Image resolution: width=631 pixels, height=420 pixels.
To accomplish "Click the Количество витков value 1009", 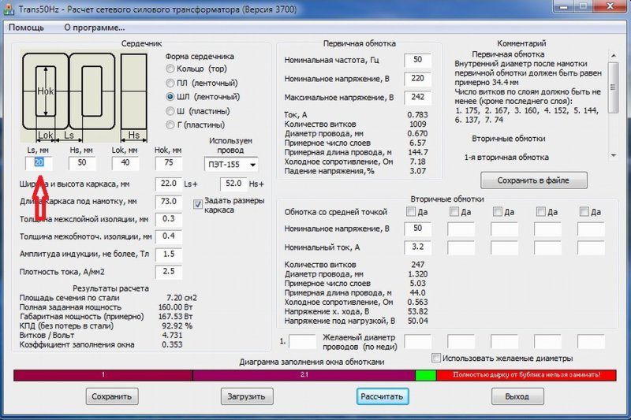I will 418,125.
